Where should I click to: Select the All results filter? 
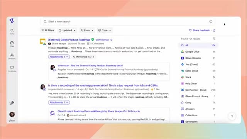(x=198, y=46)
